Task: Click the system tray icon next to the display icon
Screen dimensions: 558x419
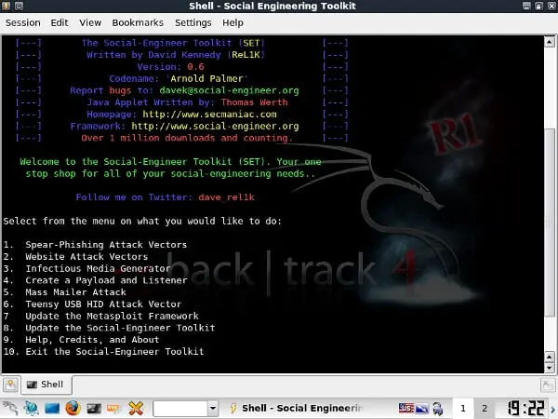Action: click(438, 409)
